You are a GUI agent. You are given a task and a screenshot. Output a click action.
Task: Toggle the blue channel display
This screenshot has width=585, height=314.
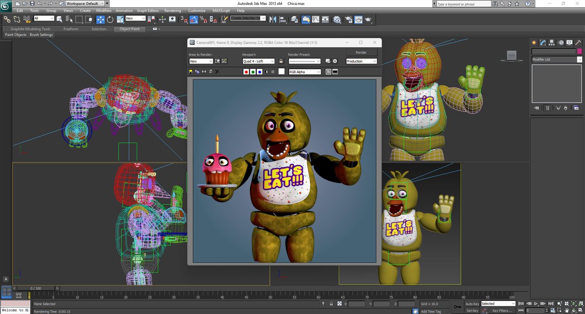click(260, 72)
